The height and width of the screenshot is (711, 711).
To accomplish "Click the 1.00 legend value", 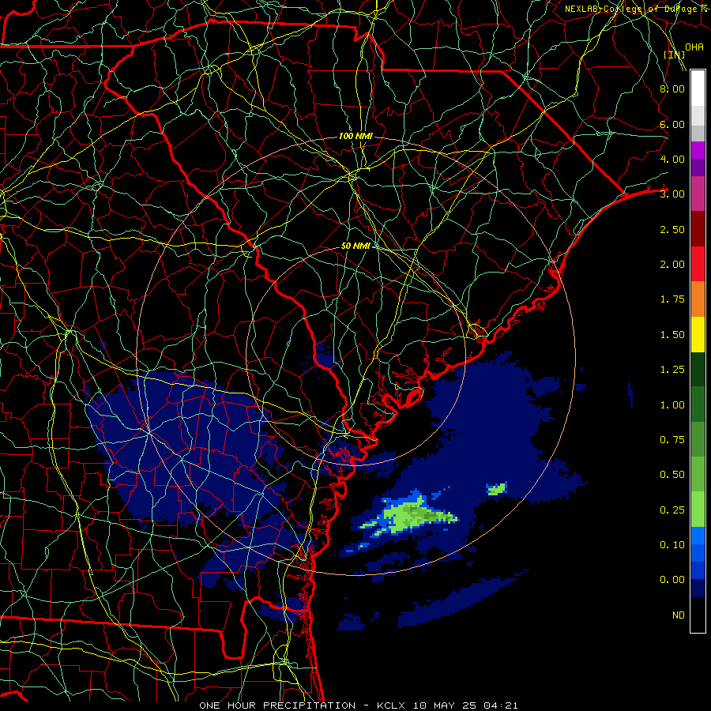I will [672, 405].
